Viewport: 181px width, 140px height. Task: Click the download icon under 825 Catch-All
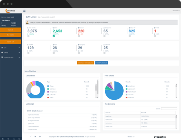(x=129, y=34)
